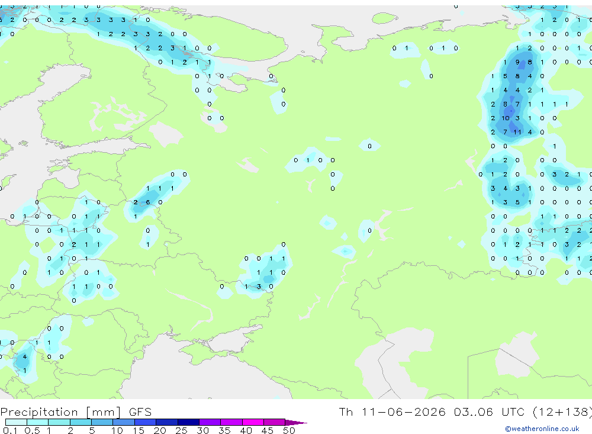Viewport: 592px width, 434px height.
Task: Click the 'Th' weekday label
Action: tap(346, 412)
